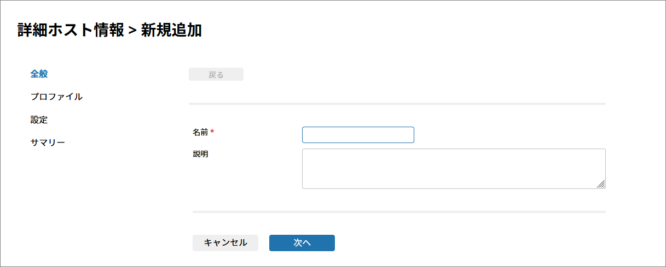Click inside the 説明 text area

tap(454, 169)
